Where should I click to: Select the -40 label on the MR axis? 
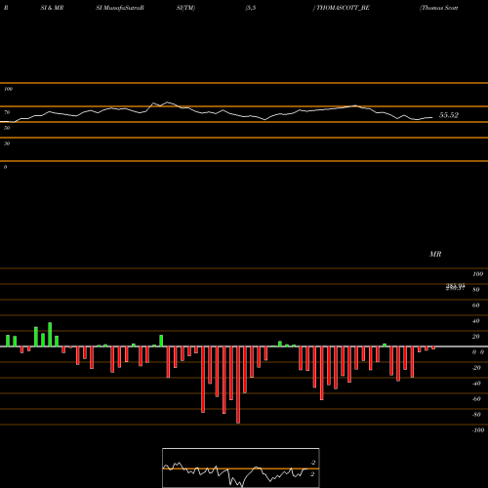pyautogui.click(x=476, y=384)
